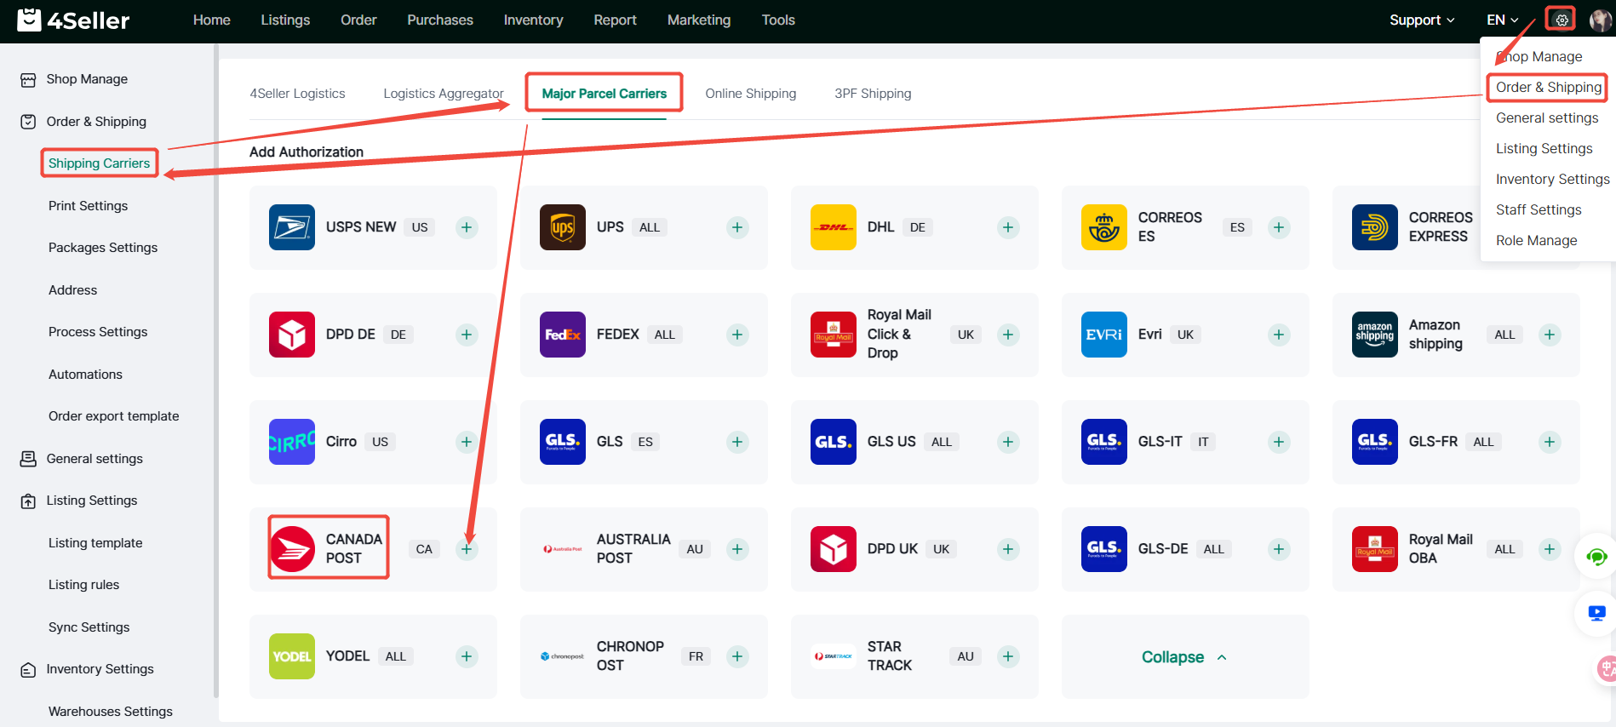Add GLS ES authorization plus icon
The image size is (1616, 727).
point(737,442)
